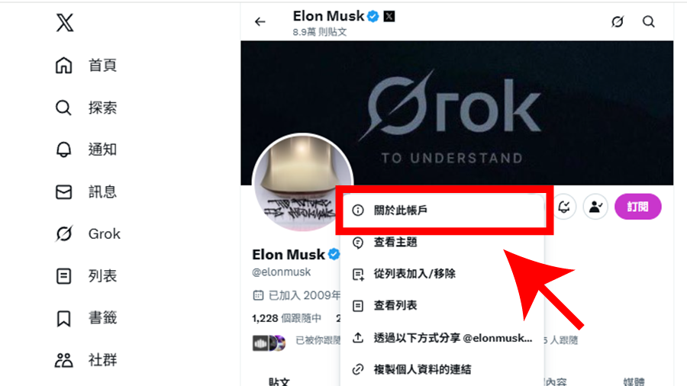Open the 訊息 envelope icon
687x386 pixels.
click(x=63, y=191)
